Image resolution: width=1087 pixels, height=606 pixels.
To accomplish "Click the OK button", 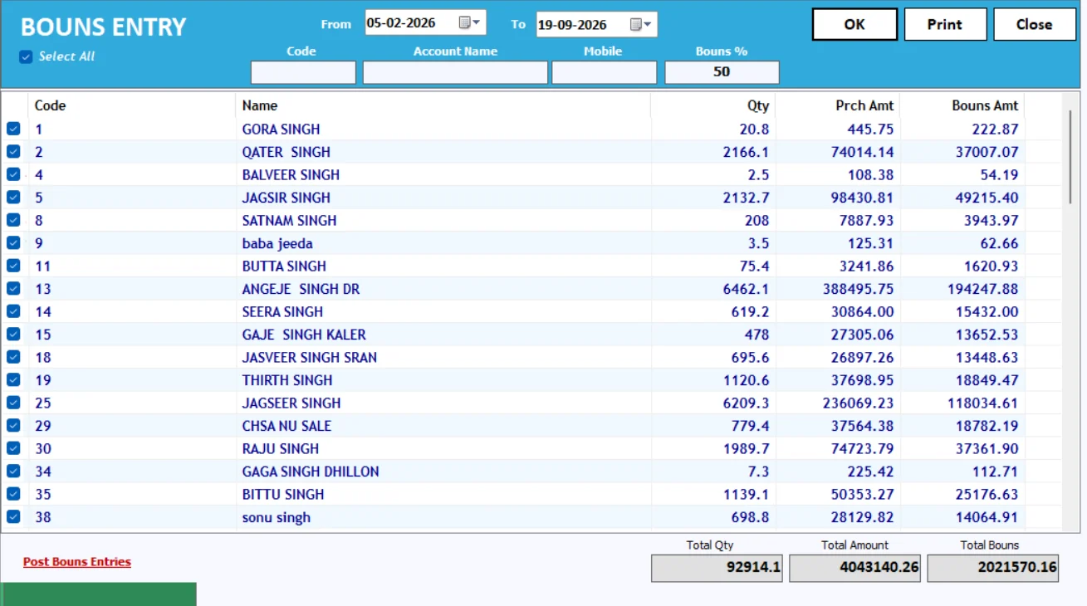I will (x=854, y=25).
